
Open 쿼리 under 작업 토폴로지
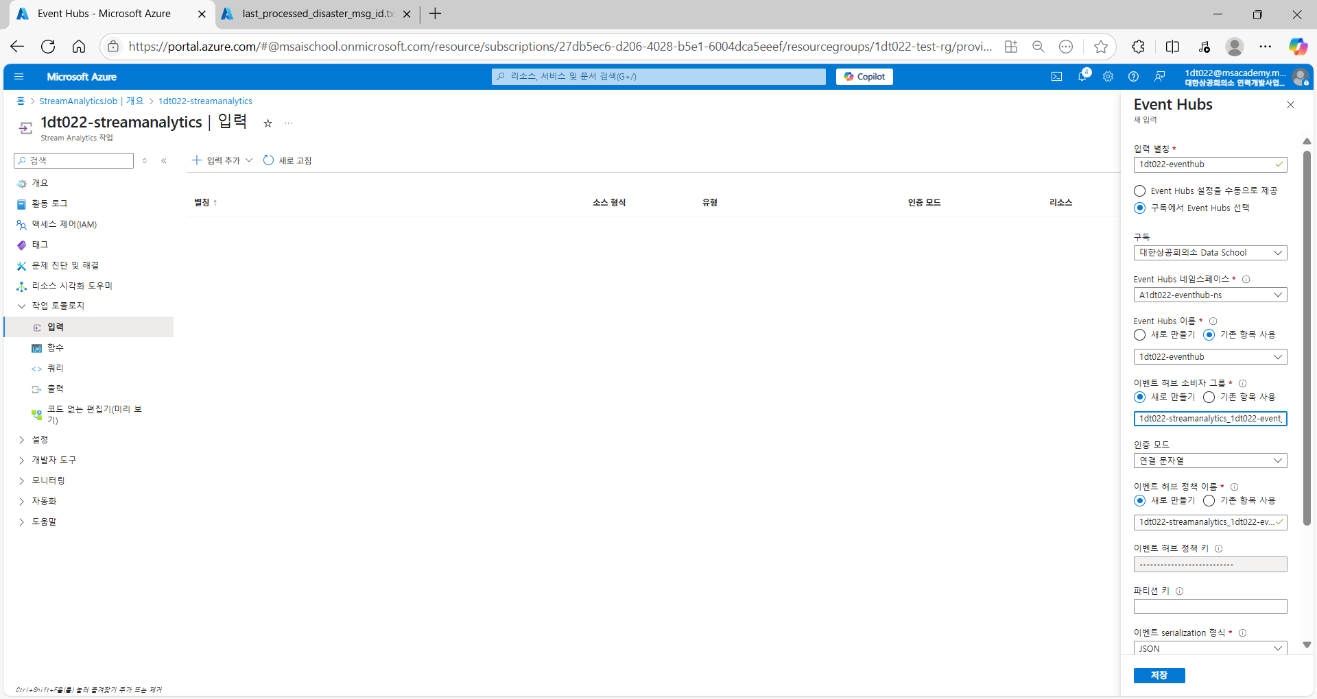tap(55, 369)
